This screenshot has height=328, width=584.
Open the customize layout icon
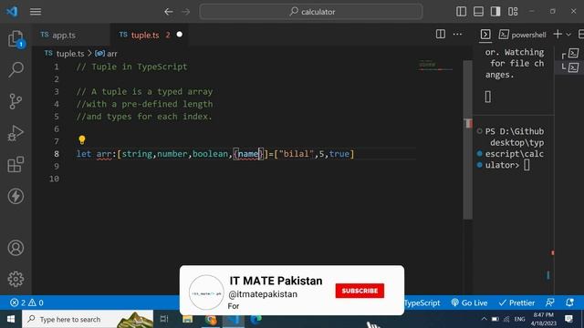click(513, 12)
